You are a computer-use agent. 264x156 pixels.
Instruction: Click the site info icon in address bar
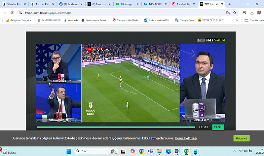click(x=21, y=13)
